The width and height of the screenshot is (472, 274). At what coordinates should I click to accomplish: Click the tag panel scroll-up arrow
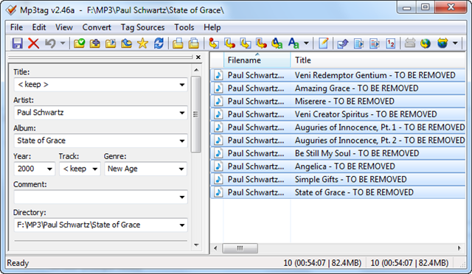[x=196, y=70]
